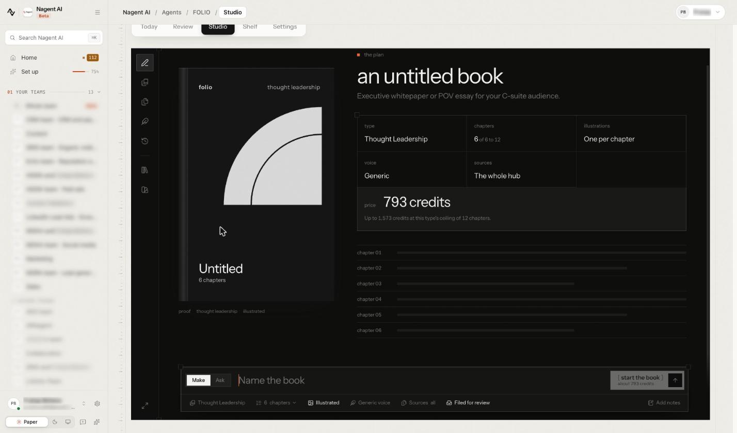Click the 112 badge beside Home
Viewport: 737px width, 433px height.
[x=92, y=58]
